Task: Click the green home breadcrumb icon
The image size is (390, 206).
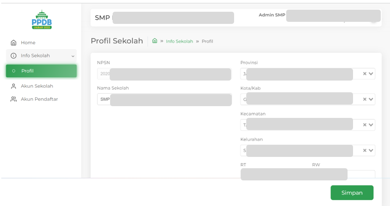Action: point(155,41)
